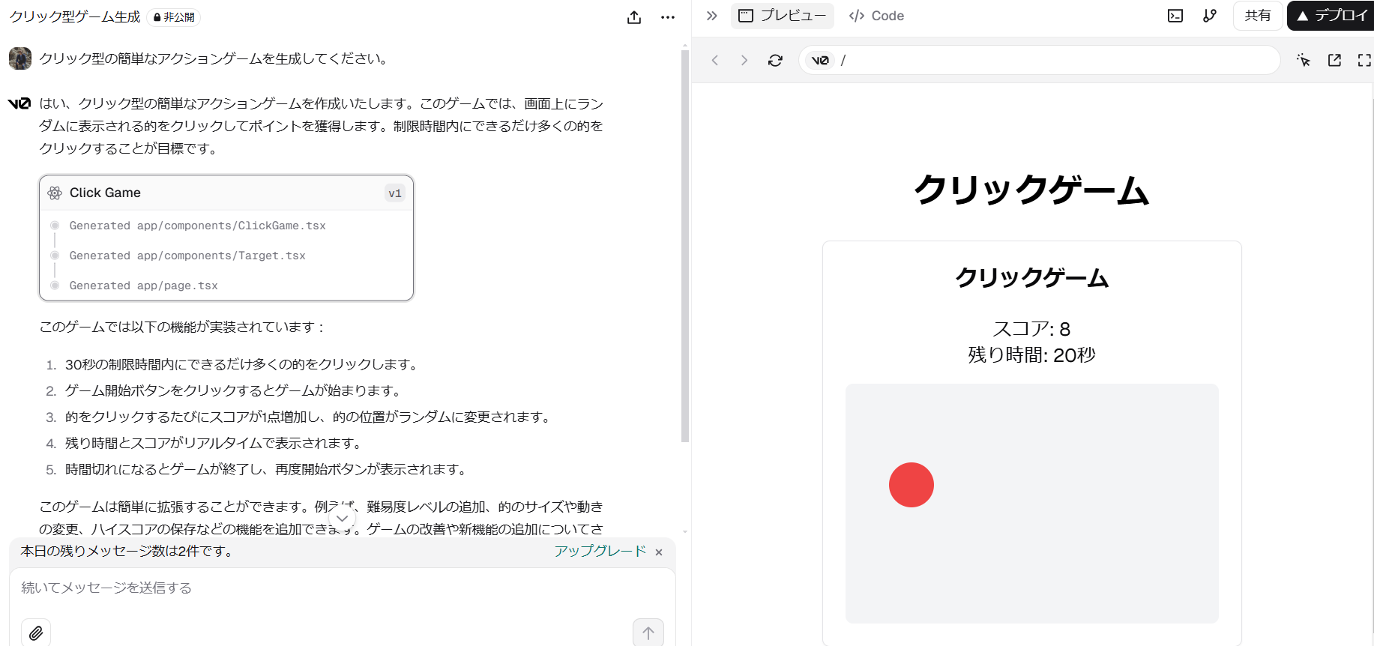This screenshot has height=646, width=1374.
Task: Click the paperclip attach file icon
Action: click(36, 633)
